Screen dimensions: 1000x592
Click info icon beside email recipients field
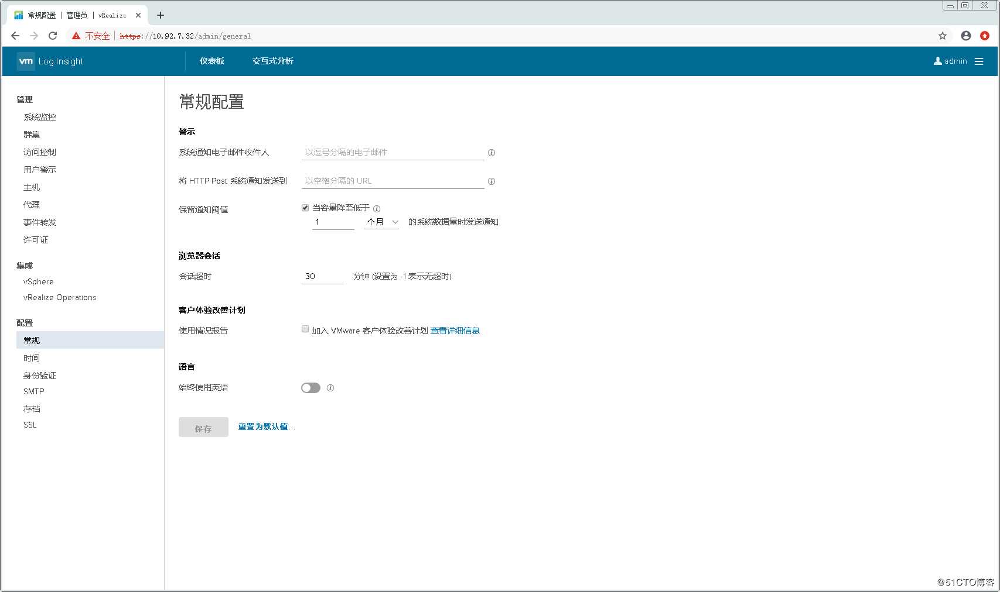click(x=492, y=153)
